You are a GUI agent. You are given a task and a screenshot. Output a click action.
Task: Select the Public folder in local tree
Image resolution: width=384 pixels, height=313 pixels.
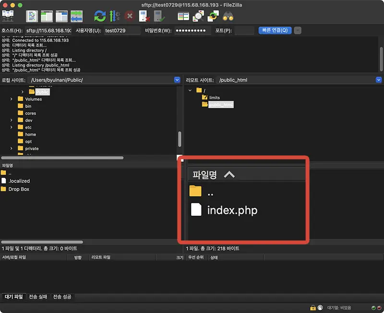pyautogui.click(x=43, y=92)
